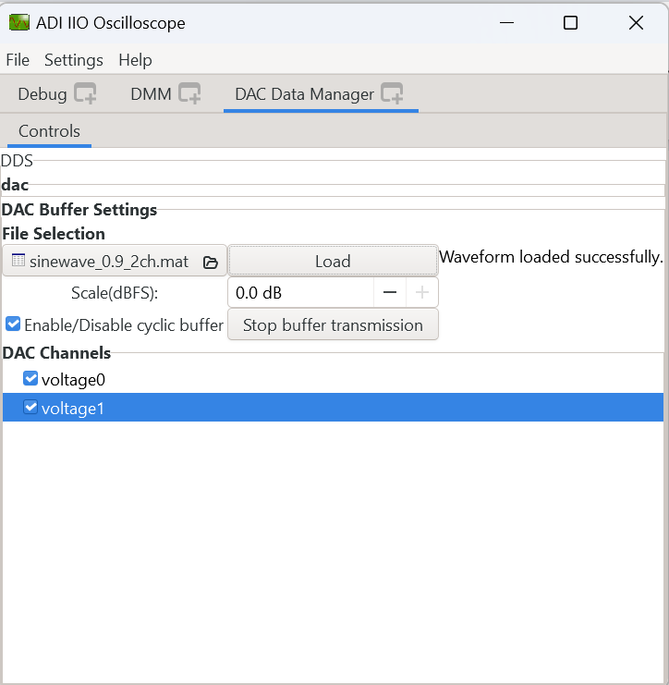Decrease the Scale dBFS value with minus

pyautogui.click(x=390, y=293)
